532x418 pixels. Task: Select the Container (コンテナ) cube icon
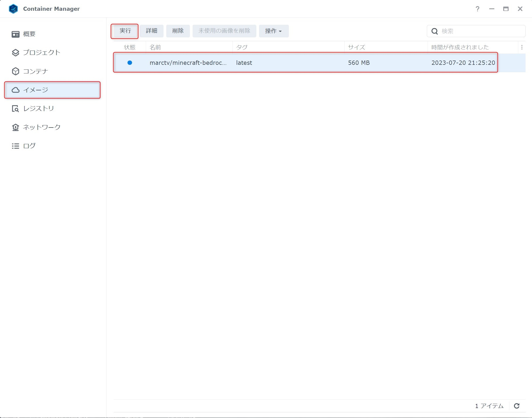point(15,71)
